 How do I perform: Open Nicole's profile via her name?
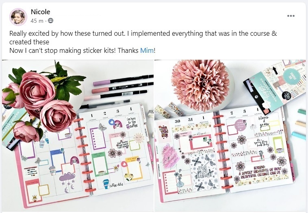41,12
